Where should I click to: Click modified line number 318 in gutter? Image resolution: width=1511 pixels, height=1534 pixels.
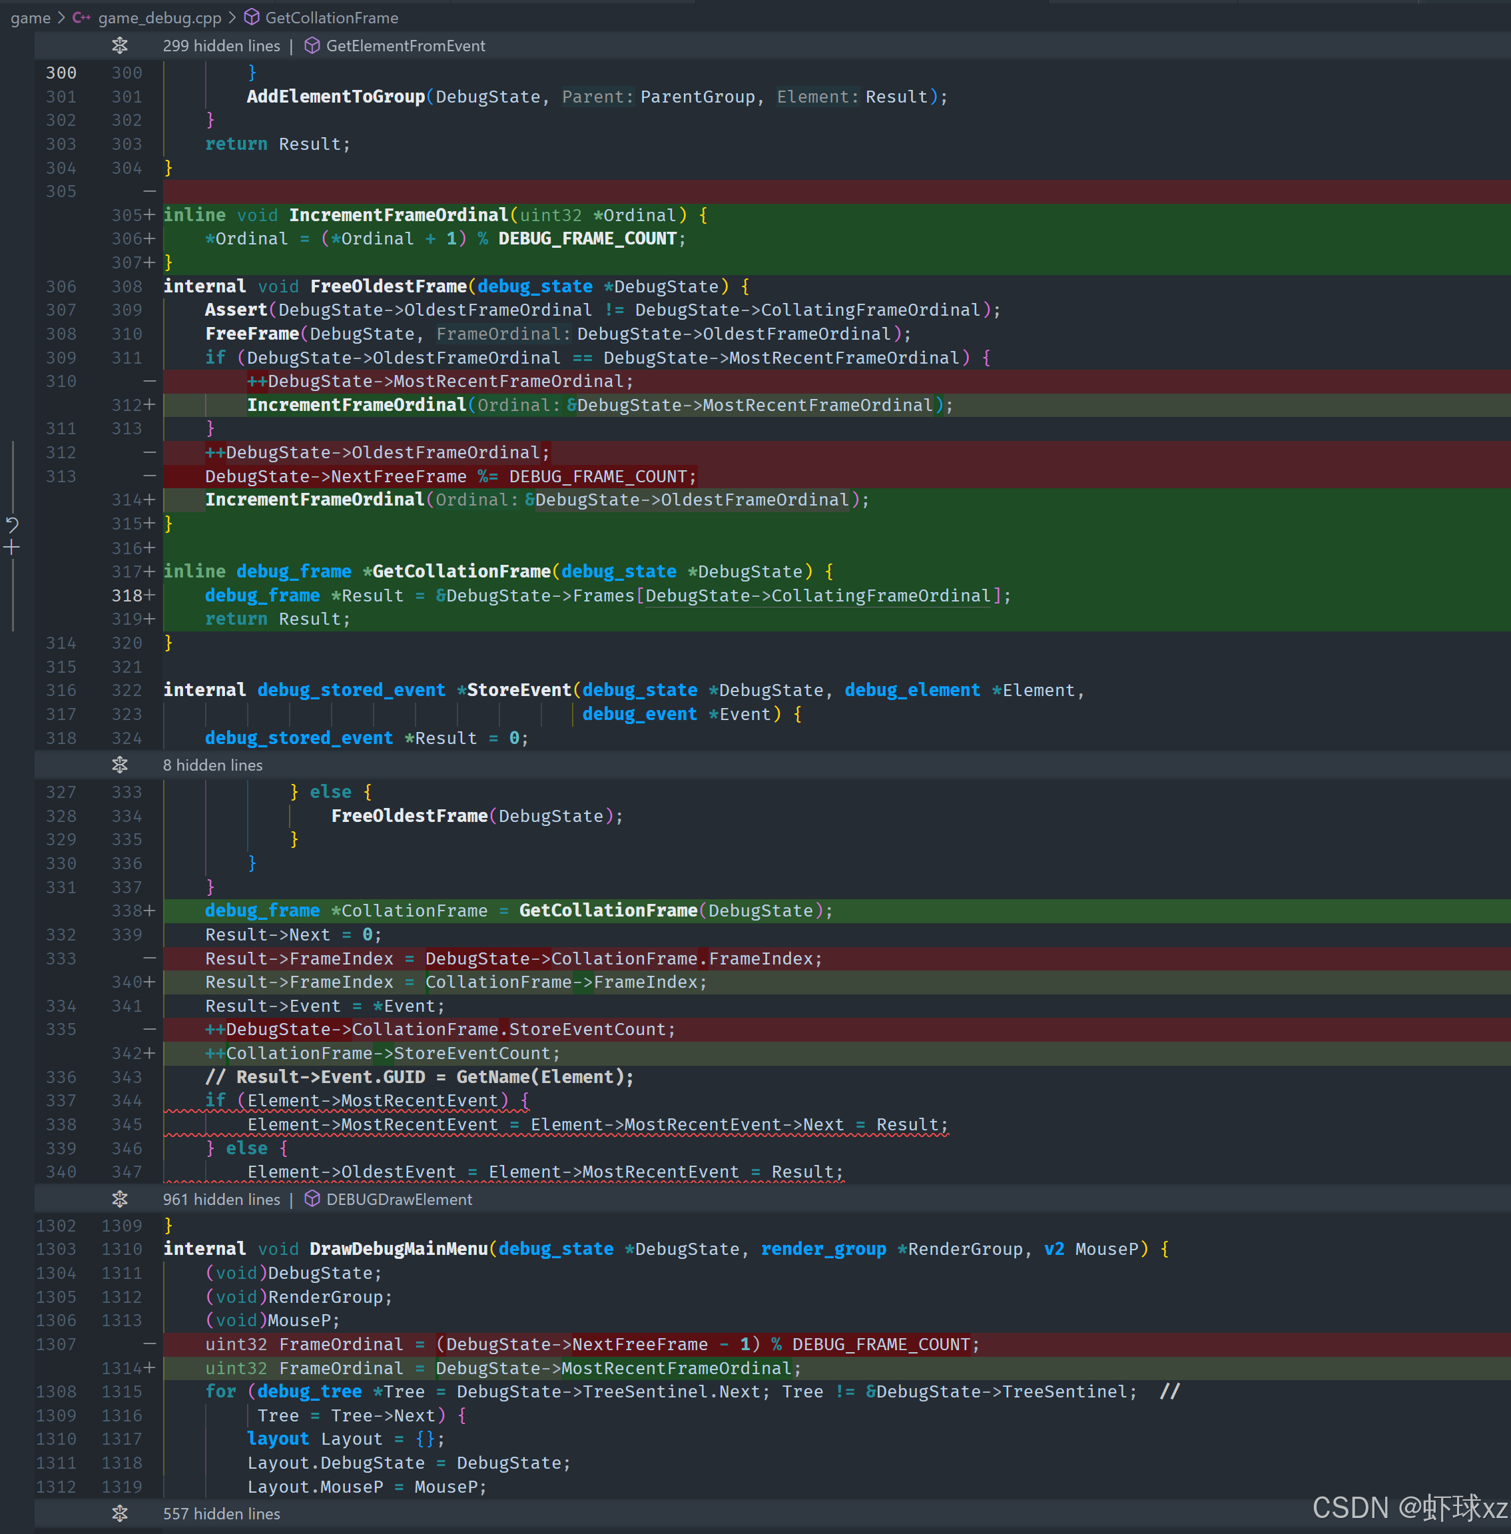click(127, 595)
